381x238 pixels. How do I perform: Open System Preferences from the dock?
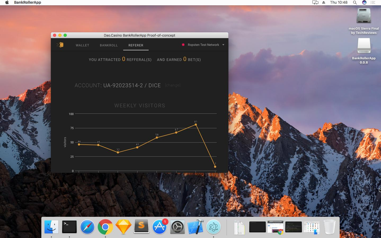[x=178, y=227]
